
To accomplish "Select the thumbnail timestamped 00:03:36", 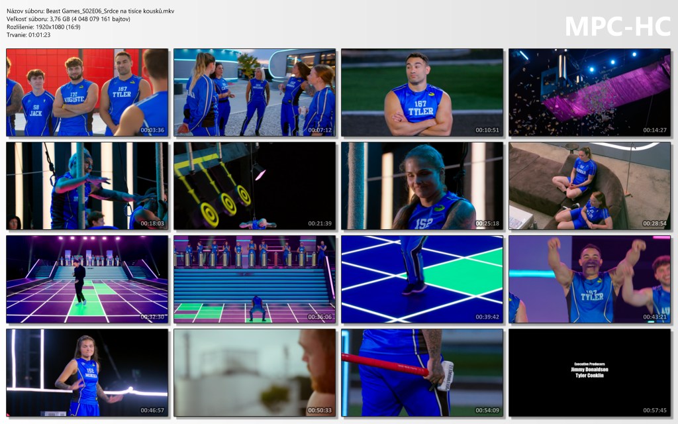I will click(x=87, y=92).
